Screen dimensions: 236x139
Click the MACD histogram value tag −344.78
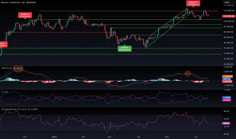227,82
